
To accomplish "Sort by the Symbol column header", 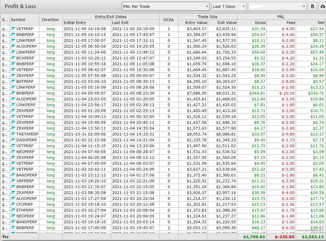I will point(24,20).
